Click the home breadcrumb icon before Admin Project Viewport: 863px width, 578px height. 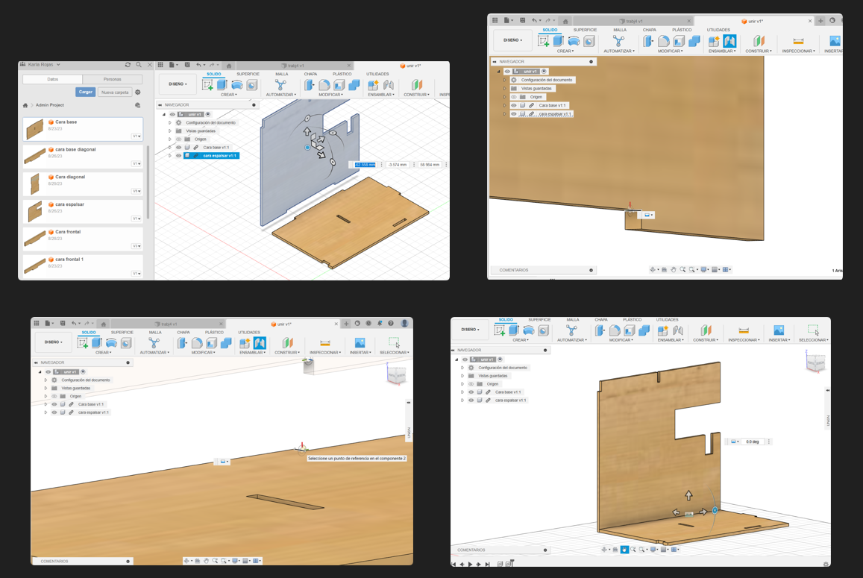(25, 105)
